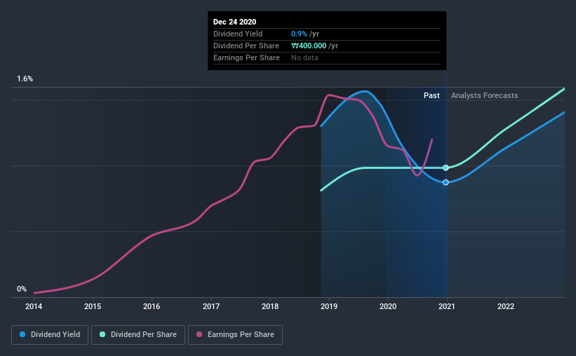576x356 pixels.
Task: Toggle the Dividend Yield legend button
Action: (x=50, y=335)
